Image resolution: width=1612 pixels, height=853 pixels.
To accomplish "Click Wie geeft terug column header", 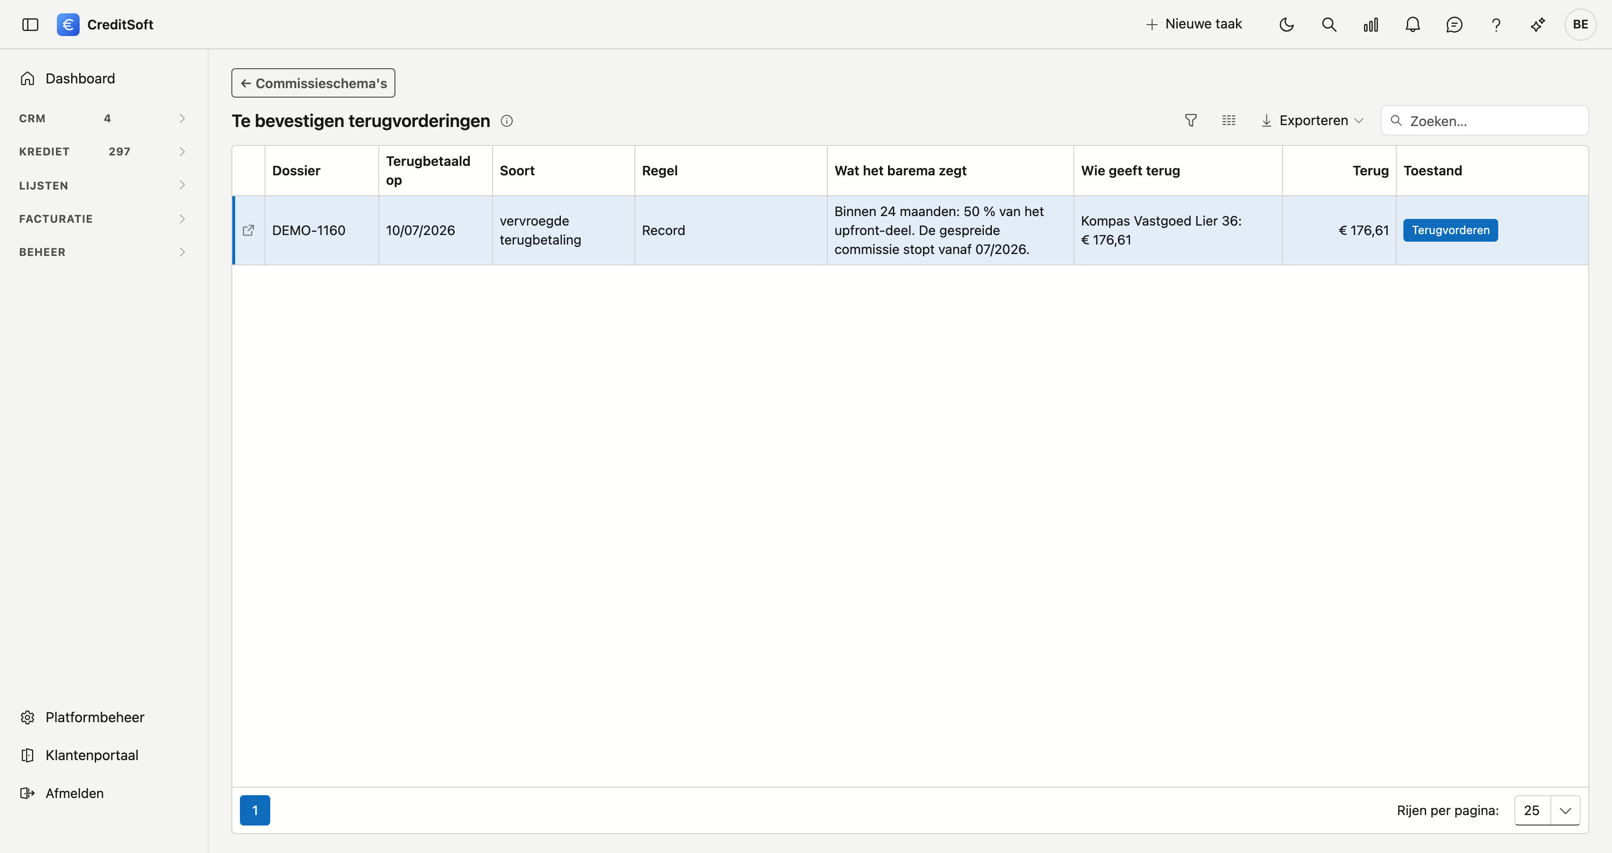I will 1178,171.
